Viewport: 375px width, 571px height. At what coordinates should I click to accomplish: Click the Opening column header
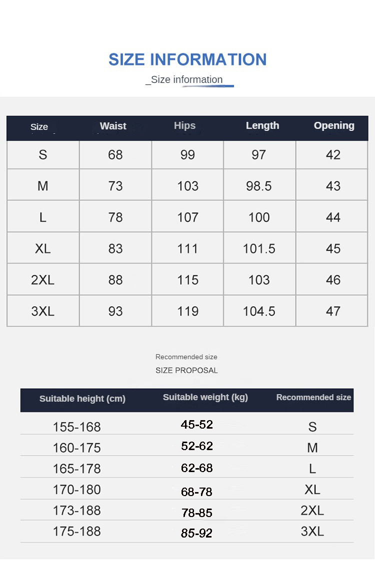click(334, 125)
